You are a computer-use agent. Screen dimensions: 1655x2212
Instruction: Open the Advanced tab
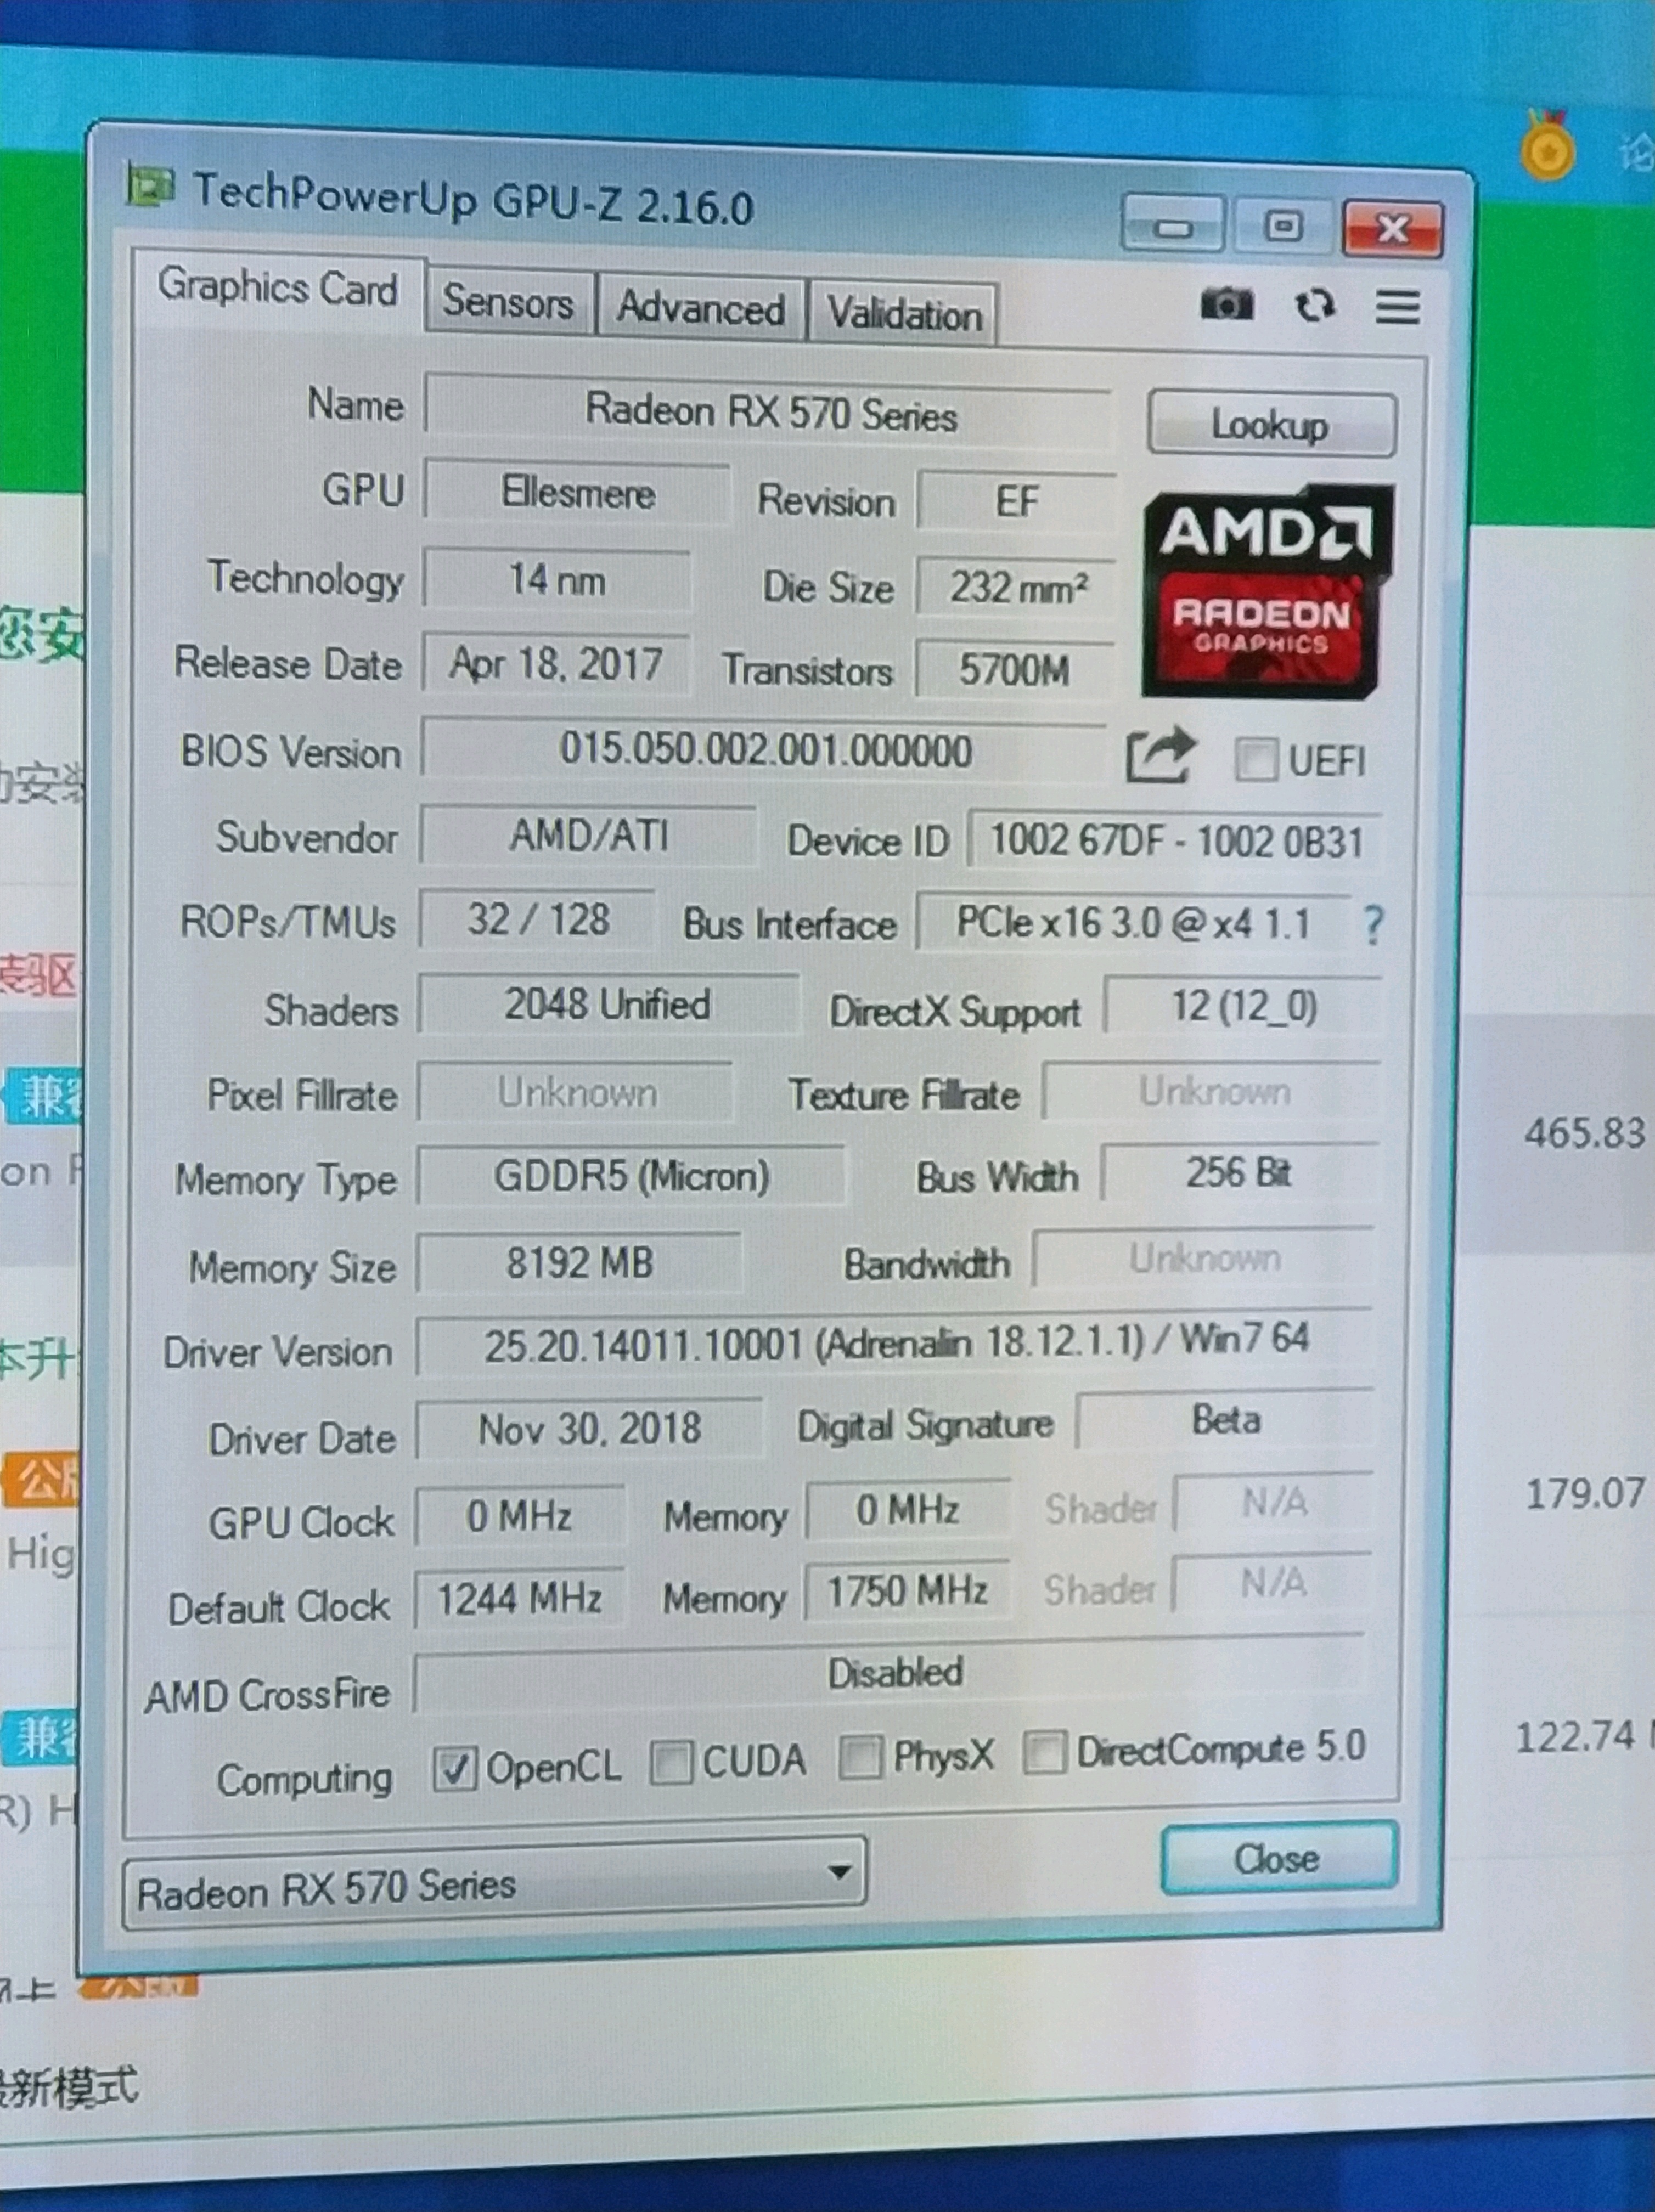(x=700, y=308)
